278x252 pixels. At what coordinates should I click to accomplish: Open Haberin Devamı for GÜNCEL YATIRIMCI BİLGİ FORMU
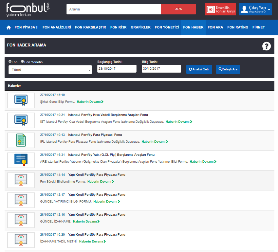[107, 202]
